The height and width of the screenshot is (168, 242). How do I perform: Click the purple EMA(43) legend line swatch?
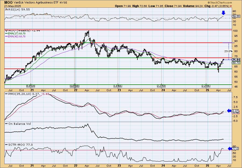[x=6, y=37]
